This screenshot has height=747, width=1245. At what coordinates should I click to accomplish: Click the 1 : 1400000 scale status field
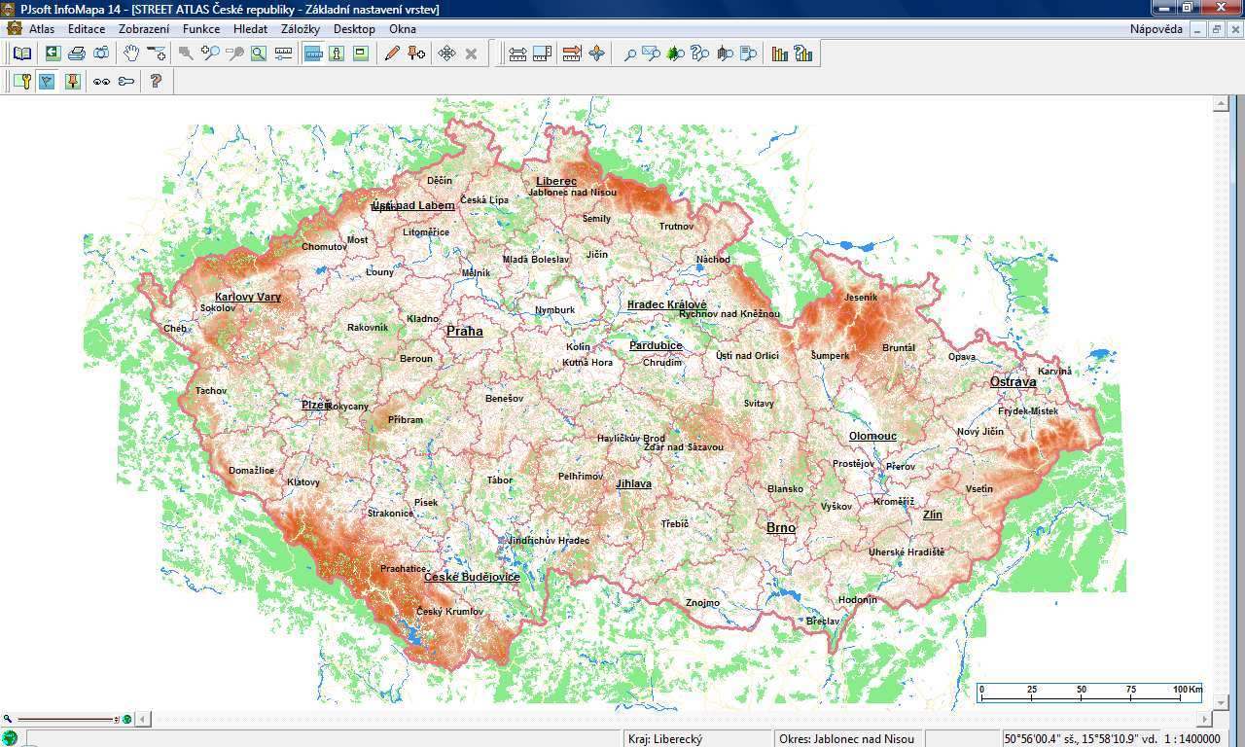(1192, 739)
